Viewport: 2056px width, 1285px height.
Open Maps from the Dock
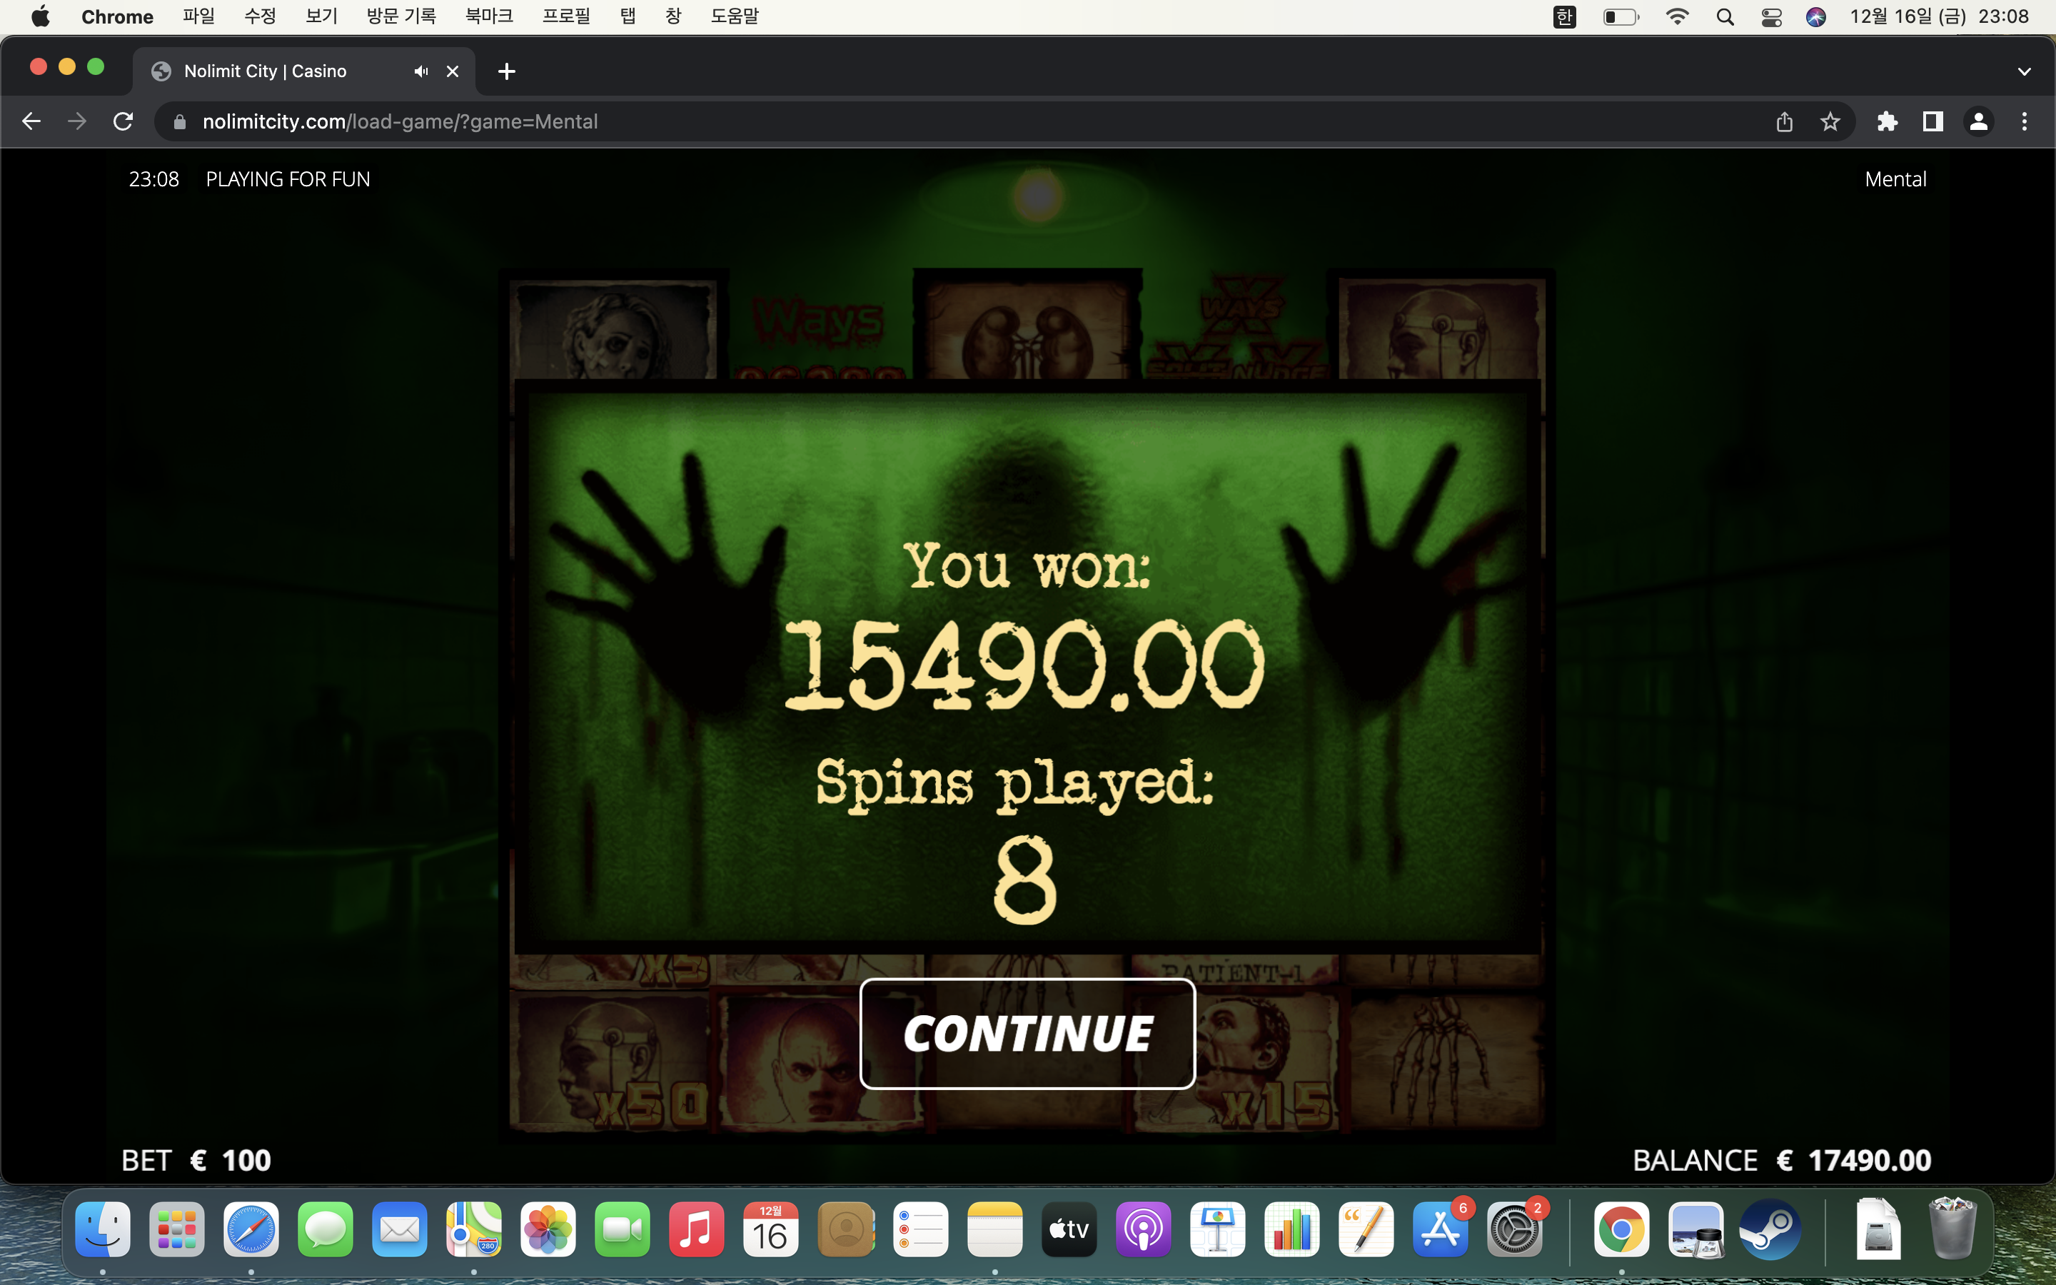click(474, 1229)
